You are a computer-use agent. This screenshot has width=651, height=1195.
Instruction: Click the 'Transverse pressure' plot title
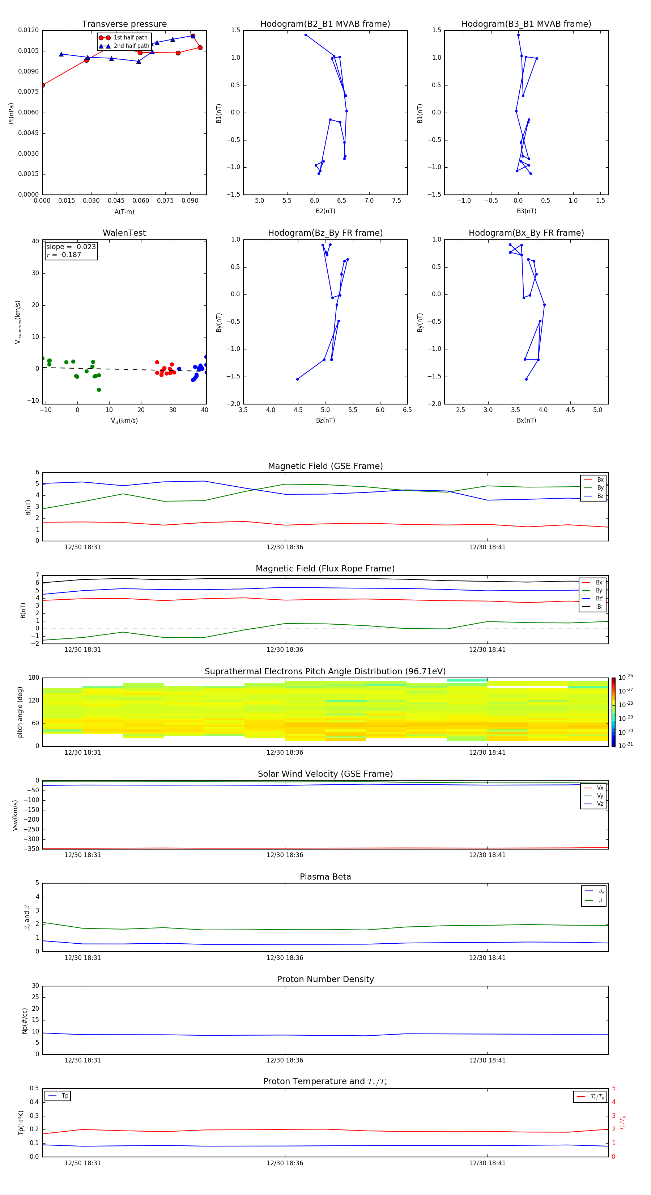coord(124,24)
